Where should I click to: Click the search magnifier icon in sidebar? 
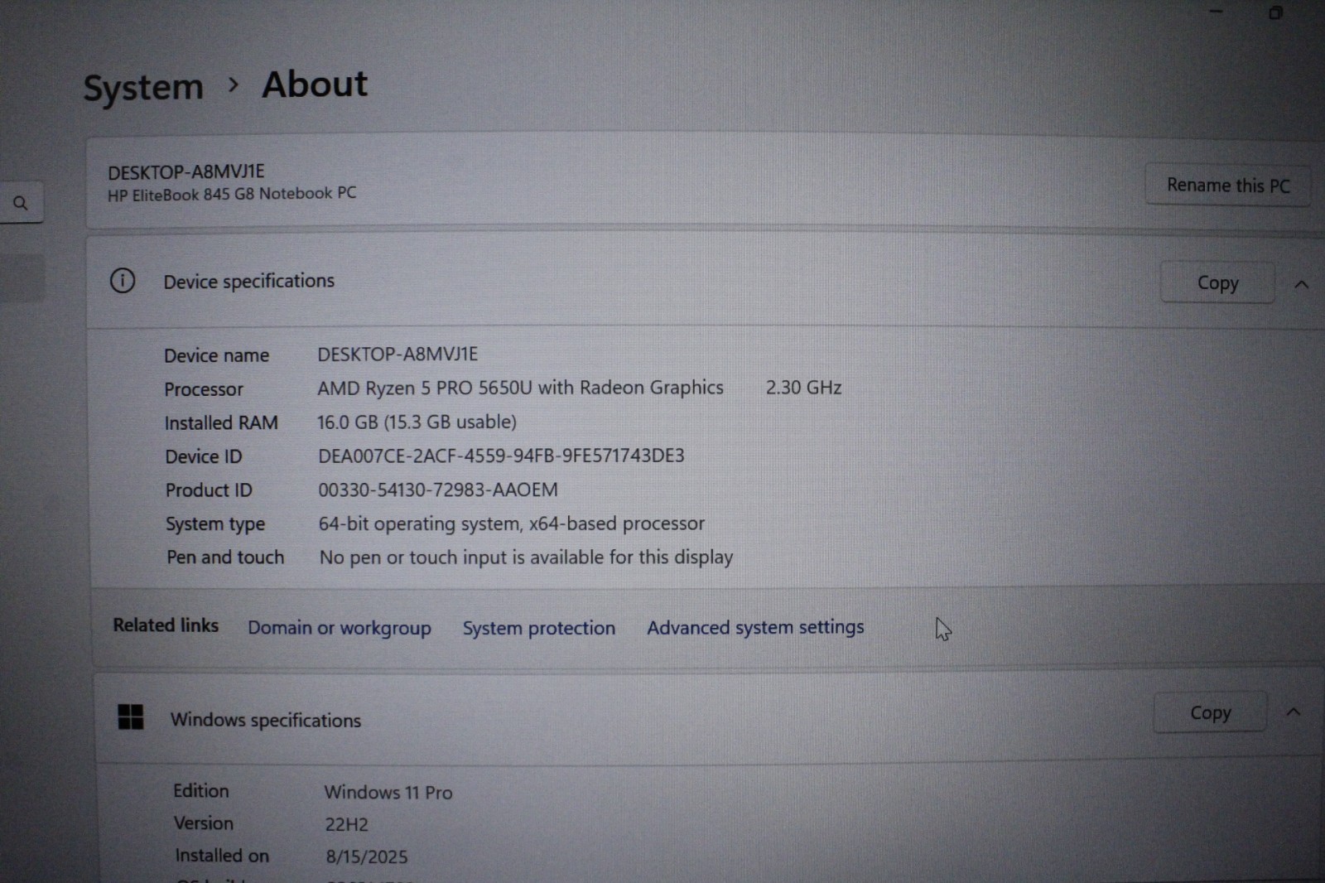pos(21,203)
